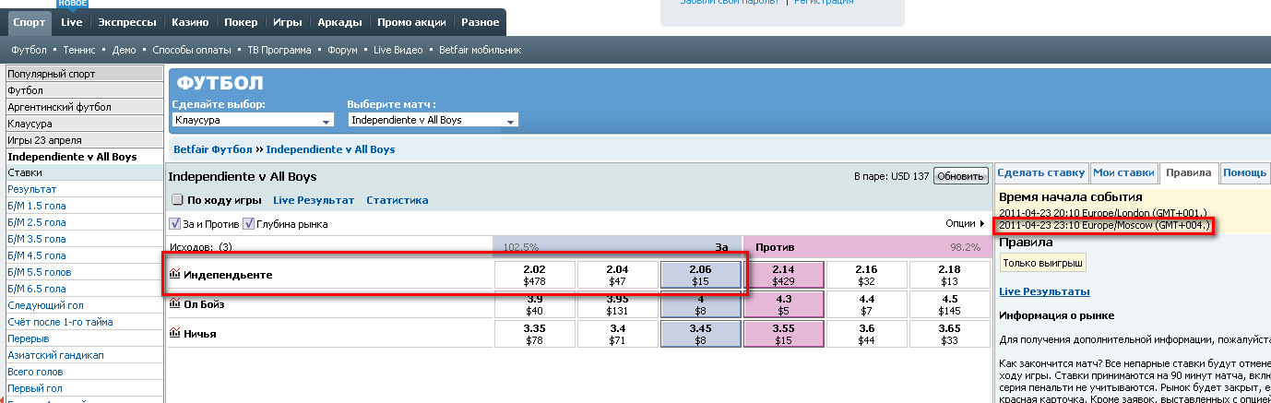Back Ол Бойз at 4 odds

(701, 304)
